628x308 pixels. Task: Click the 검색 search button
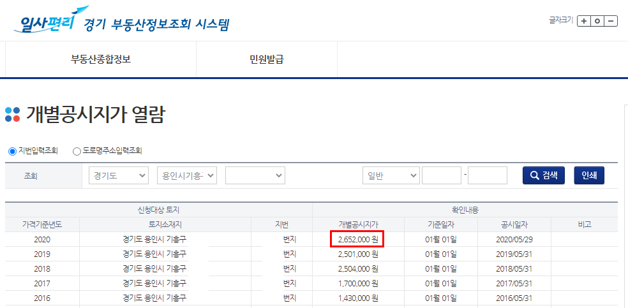pos(544,175)
